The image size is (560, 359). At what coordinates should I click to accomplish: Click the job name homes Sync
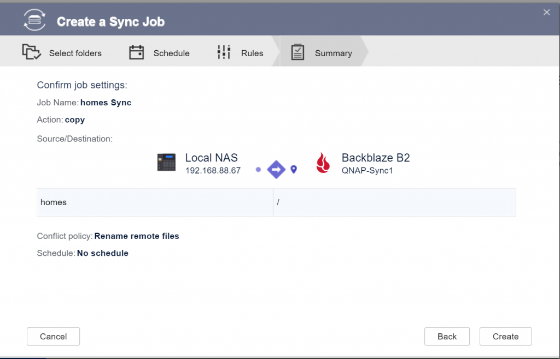pos(106,103)
